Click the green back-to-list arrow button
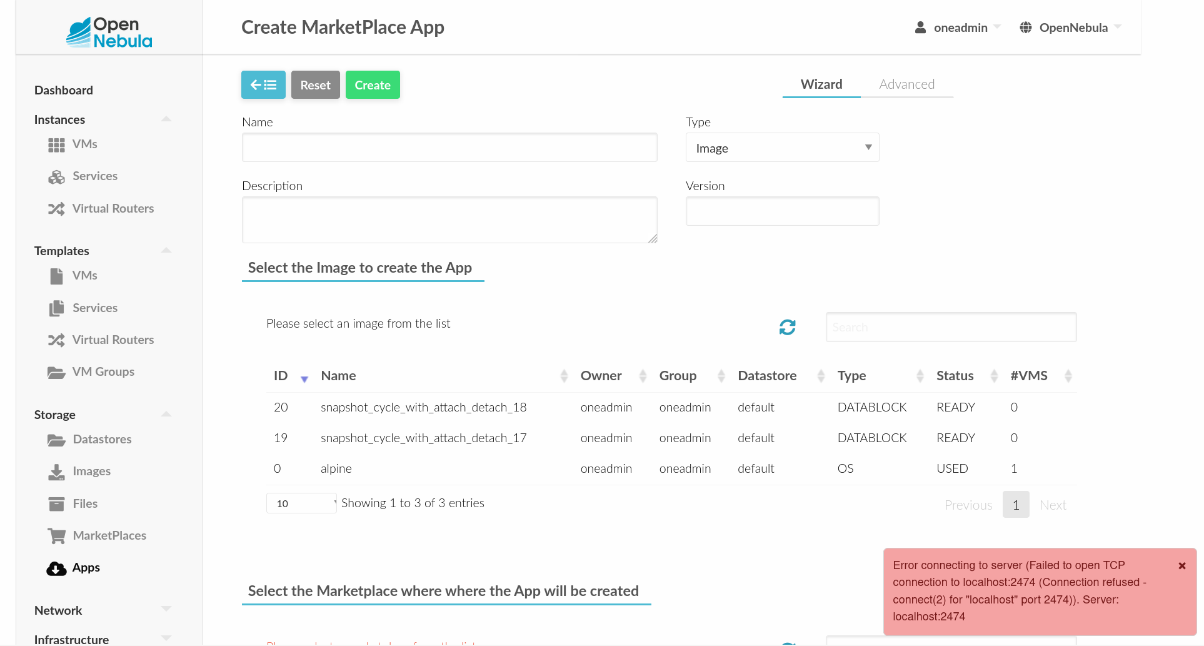Viewport: 1204px width, 646px height. click(x=263, y=84)
